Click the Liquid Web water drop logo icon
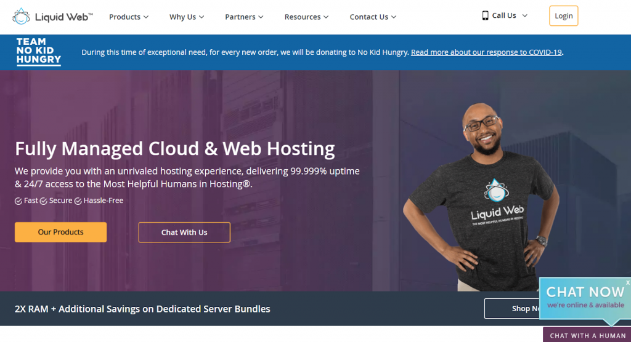The height and width of the screenshot is (342, 631). tap(21, 17)
